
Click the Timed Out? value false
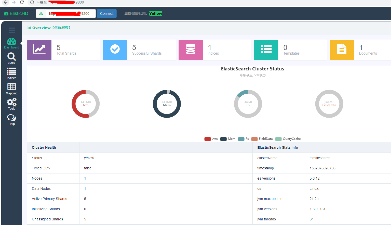pos(88,168)
